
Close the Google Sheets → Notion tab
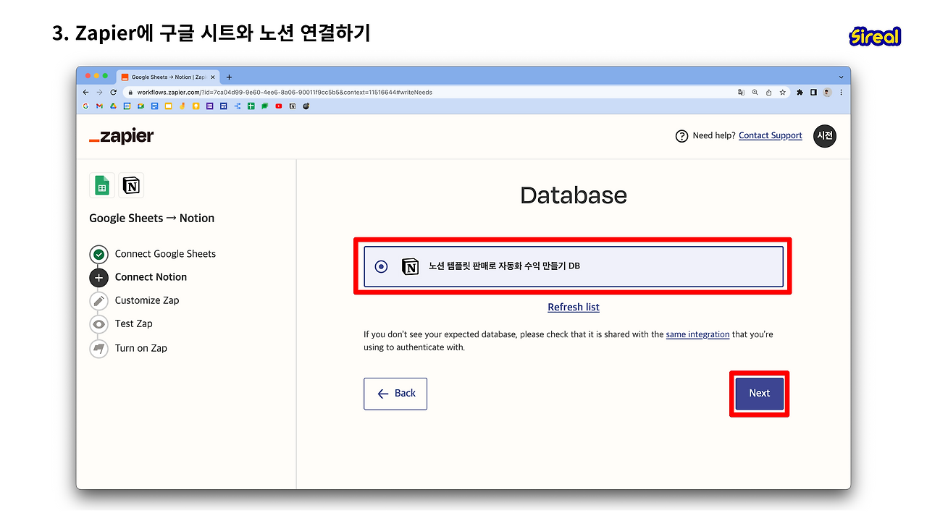[x=212, y=77]
